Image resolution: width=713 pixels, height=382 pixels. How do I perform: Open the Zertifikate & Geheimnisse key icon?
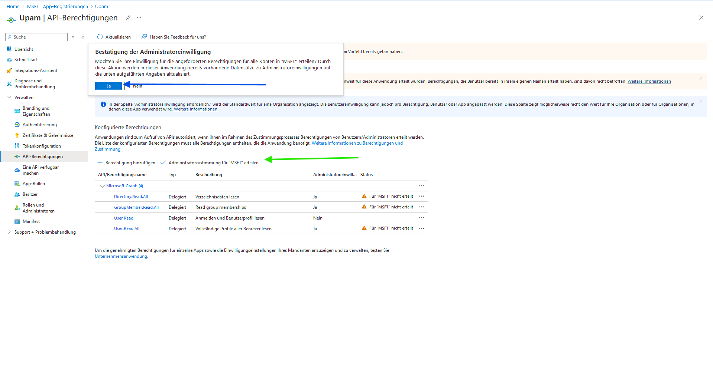pos(17,135)
